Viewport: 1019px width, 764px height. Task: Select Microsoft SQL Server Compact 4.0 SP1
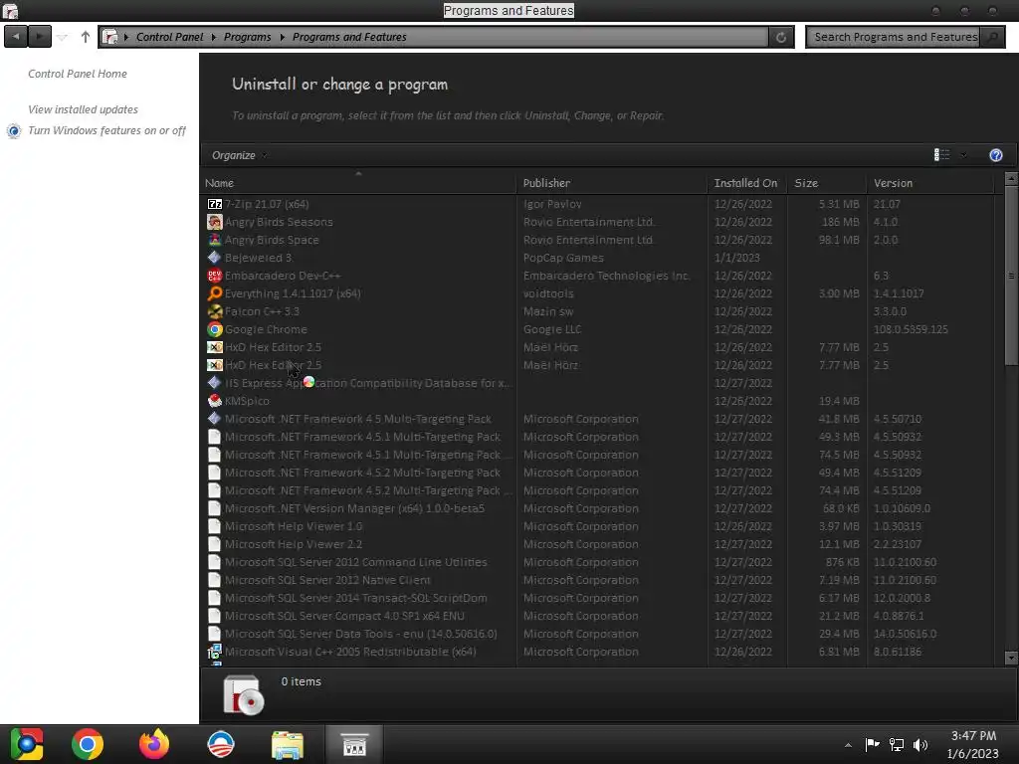tap(598, 616)
